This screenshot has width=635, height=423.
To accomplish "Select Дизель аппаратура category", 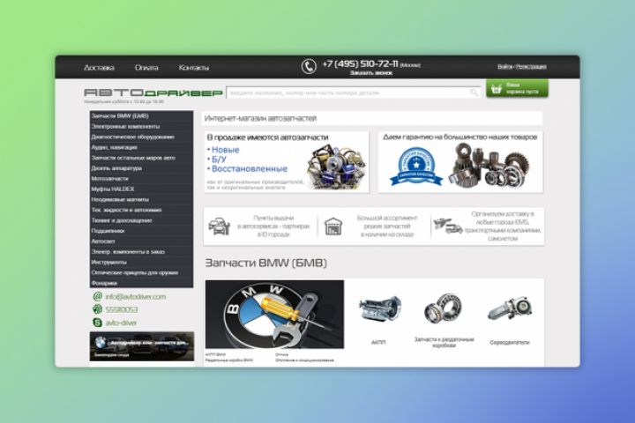I will coord(141,168).
